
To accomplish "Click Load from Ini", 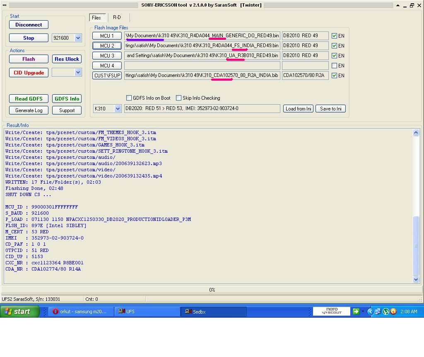I will point(298,108).
